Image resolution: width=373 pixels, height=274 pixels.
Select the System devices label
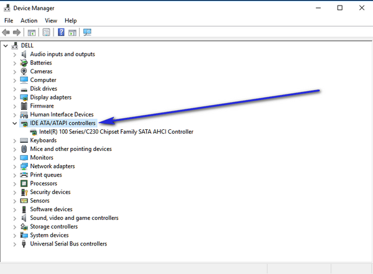tap(49, 235)
